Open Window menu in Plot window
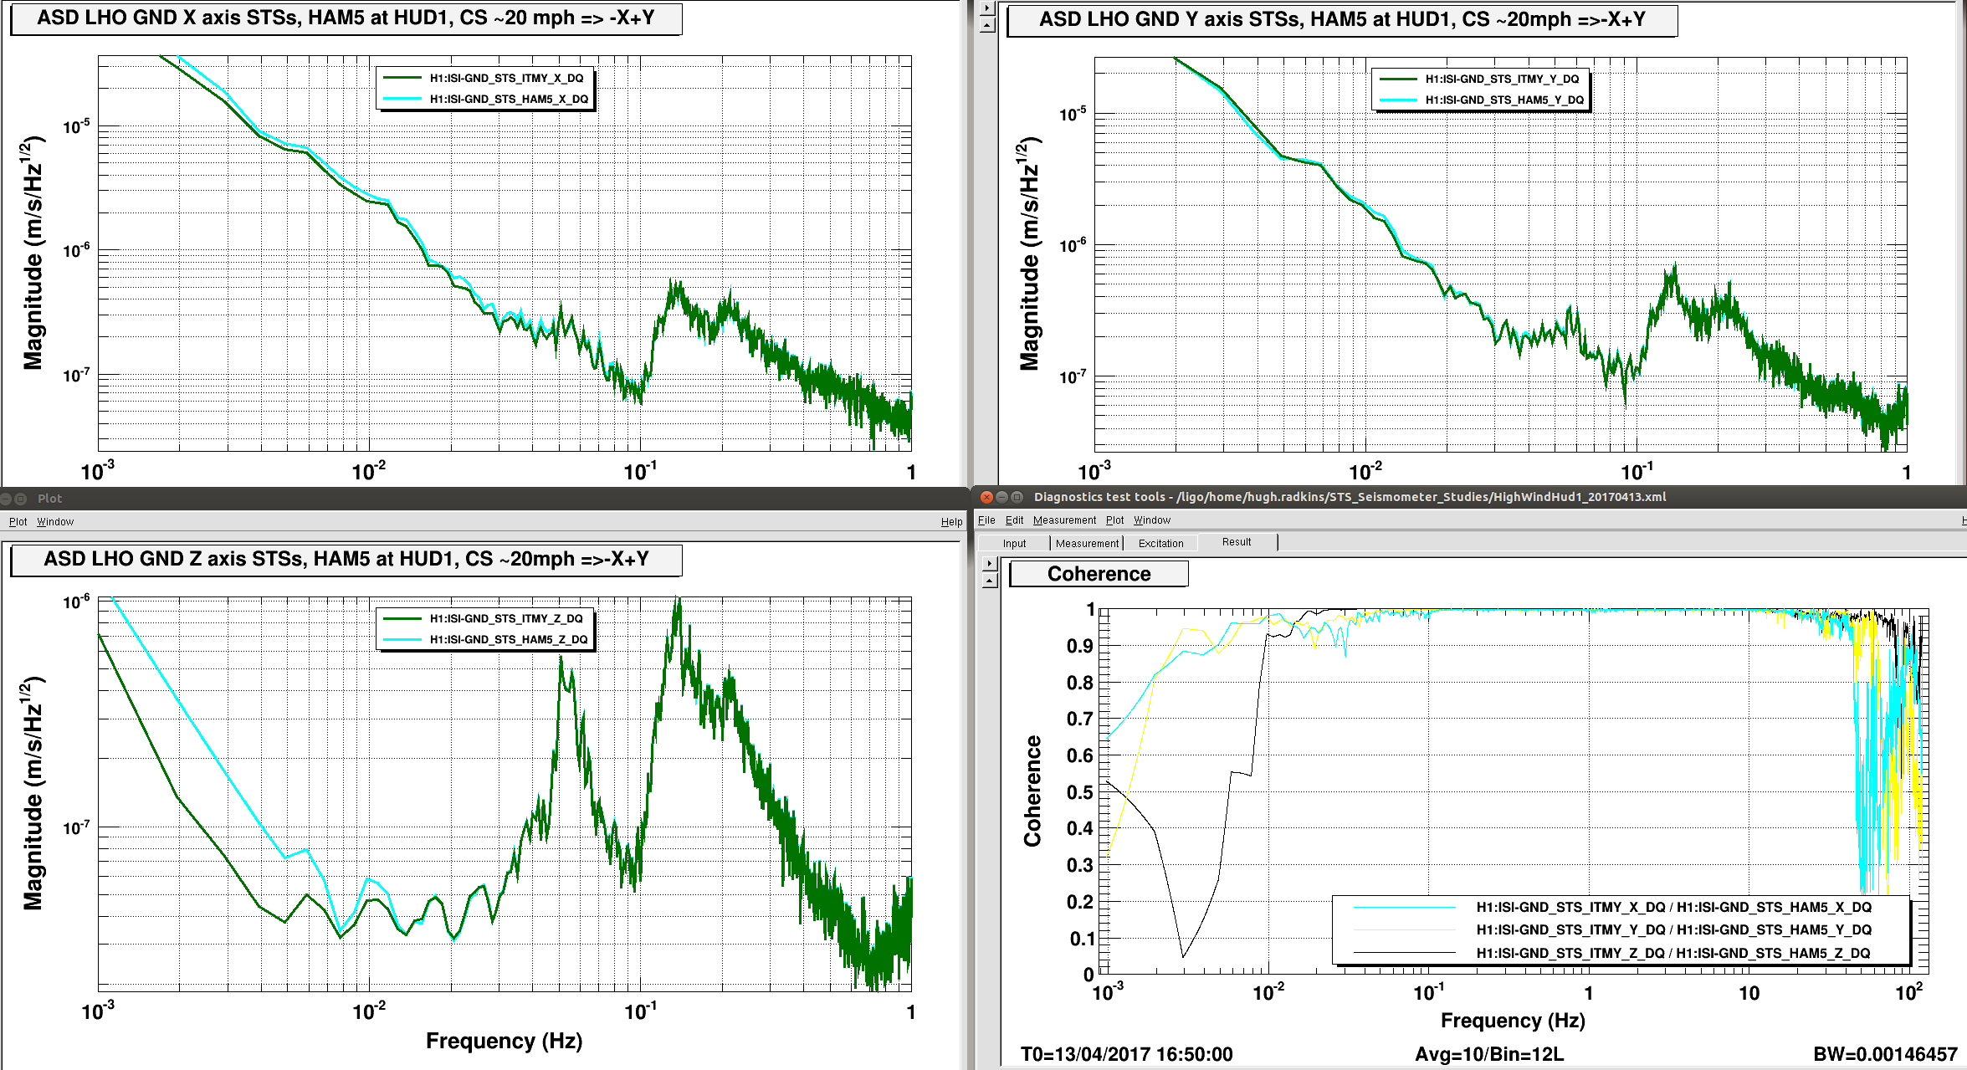1967x1070 pixels. (55, 521)
